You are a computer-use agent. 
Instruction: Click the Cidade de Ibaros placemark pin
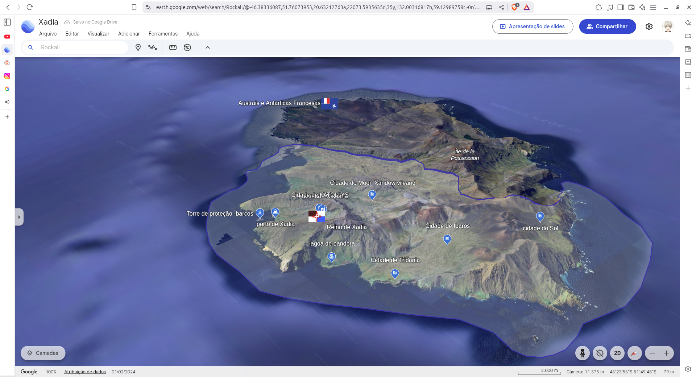point(447,239)
